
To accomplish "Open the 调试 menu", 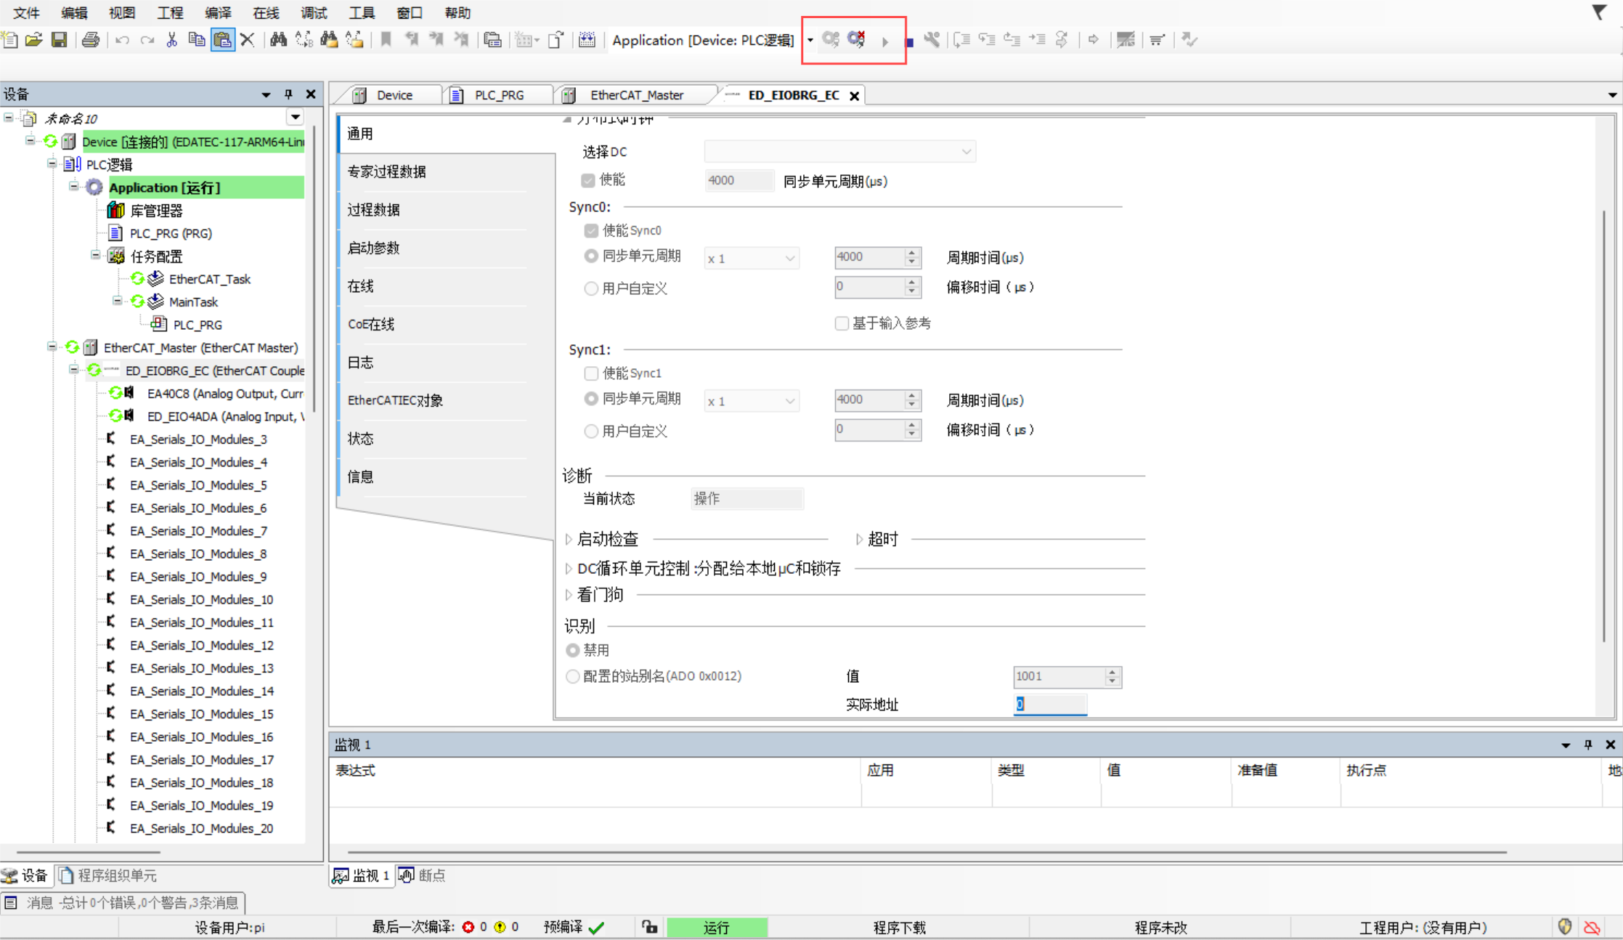I will click(x=313, y=12).
